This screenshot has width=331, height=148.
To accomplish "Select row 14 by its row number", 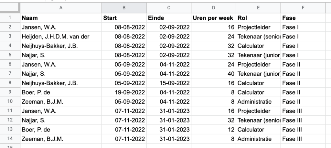I will pos(10,139).
